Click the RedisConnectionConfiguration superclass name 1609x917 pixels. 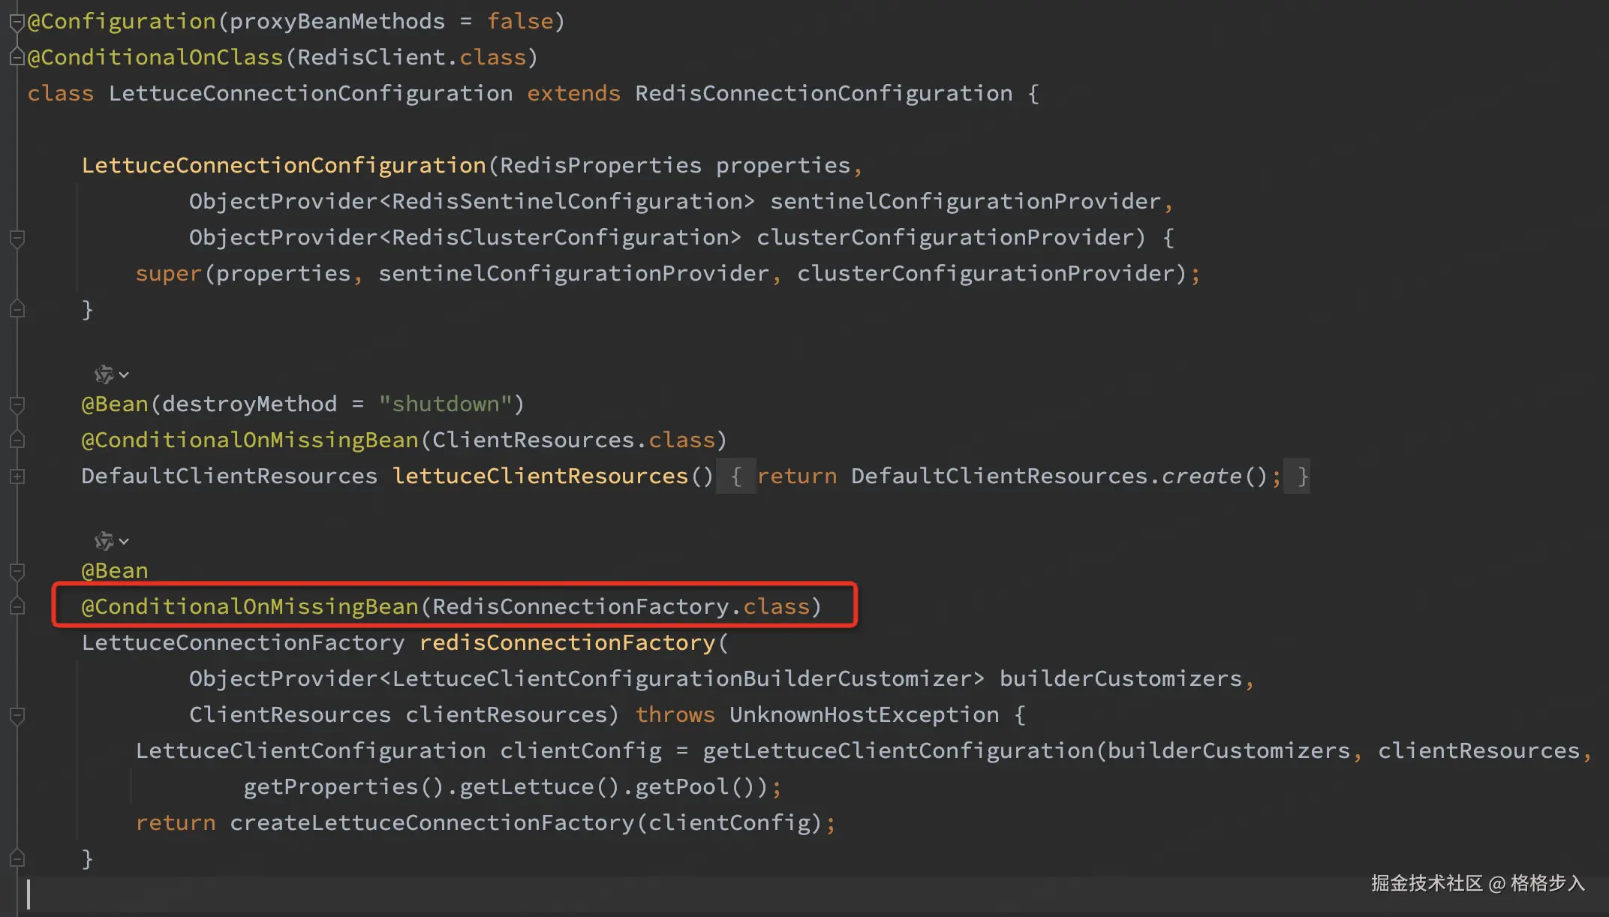823,94
